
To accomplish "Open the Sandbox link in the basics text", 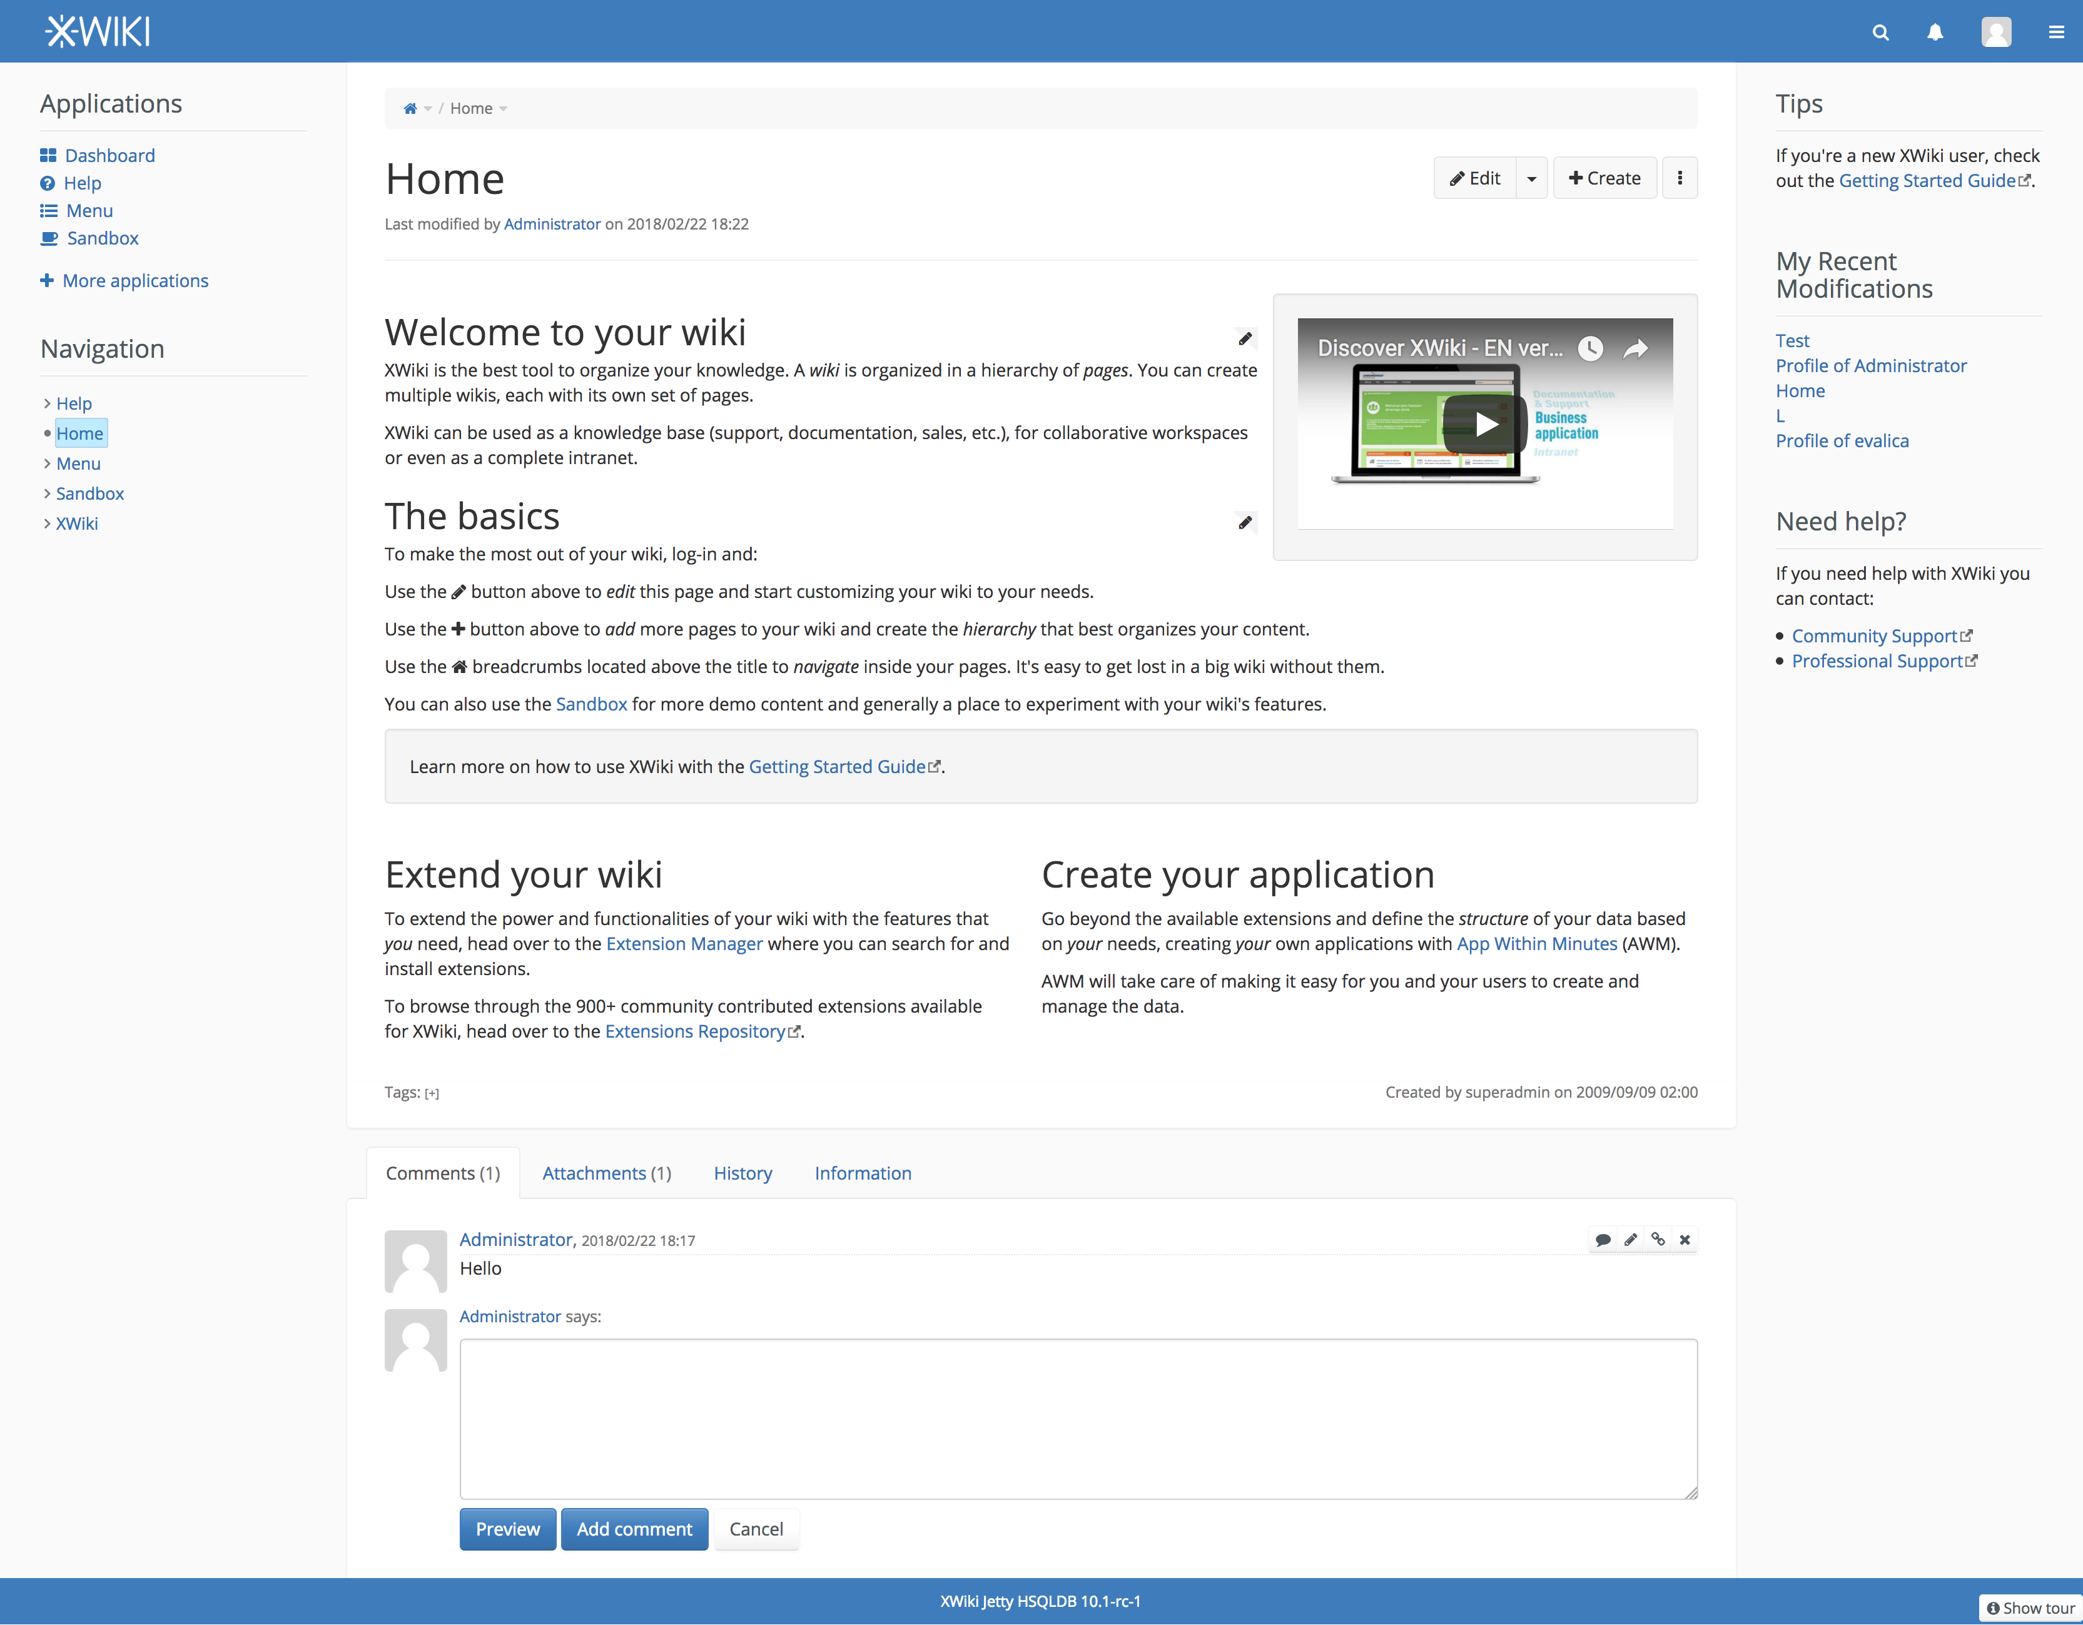I will [591, 705].
